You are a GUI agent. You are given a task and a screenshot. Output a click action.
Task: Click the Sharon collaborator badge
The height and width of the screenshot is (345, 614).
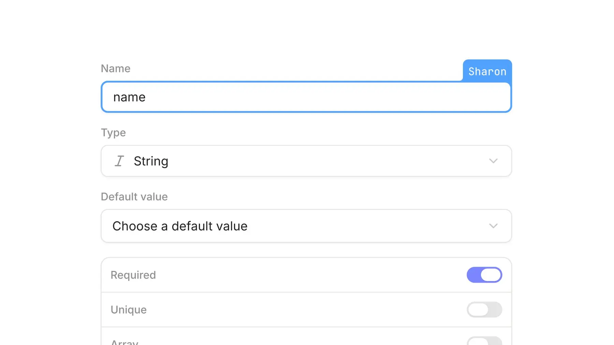tap(487, 71)
